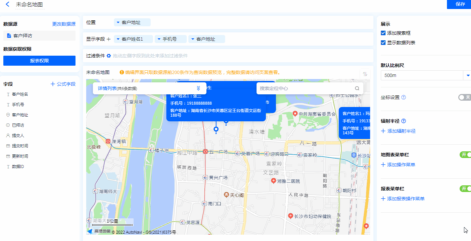This screenshot has width=471, height=241.
Task: Click the help icon next to 辐射半径
Action: [404, 121]
